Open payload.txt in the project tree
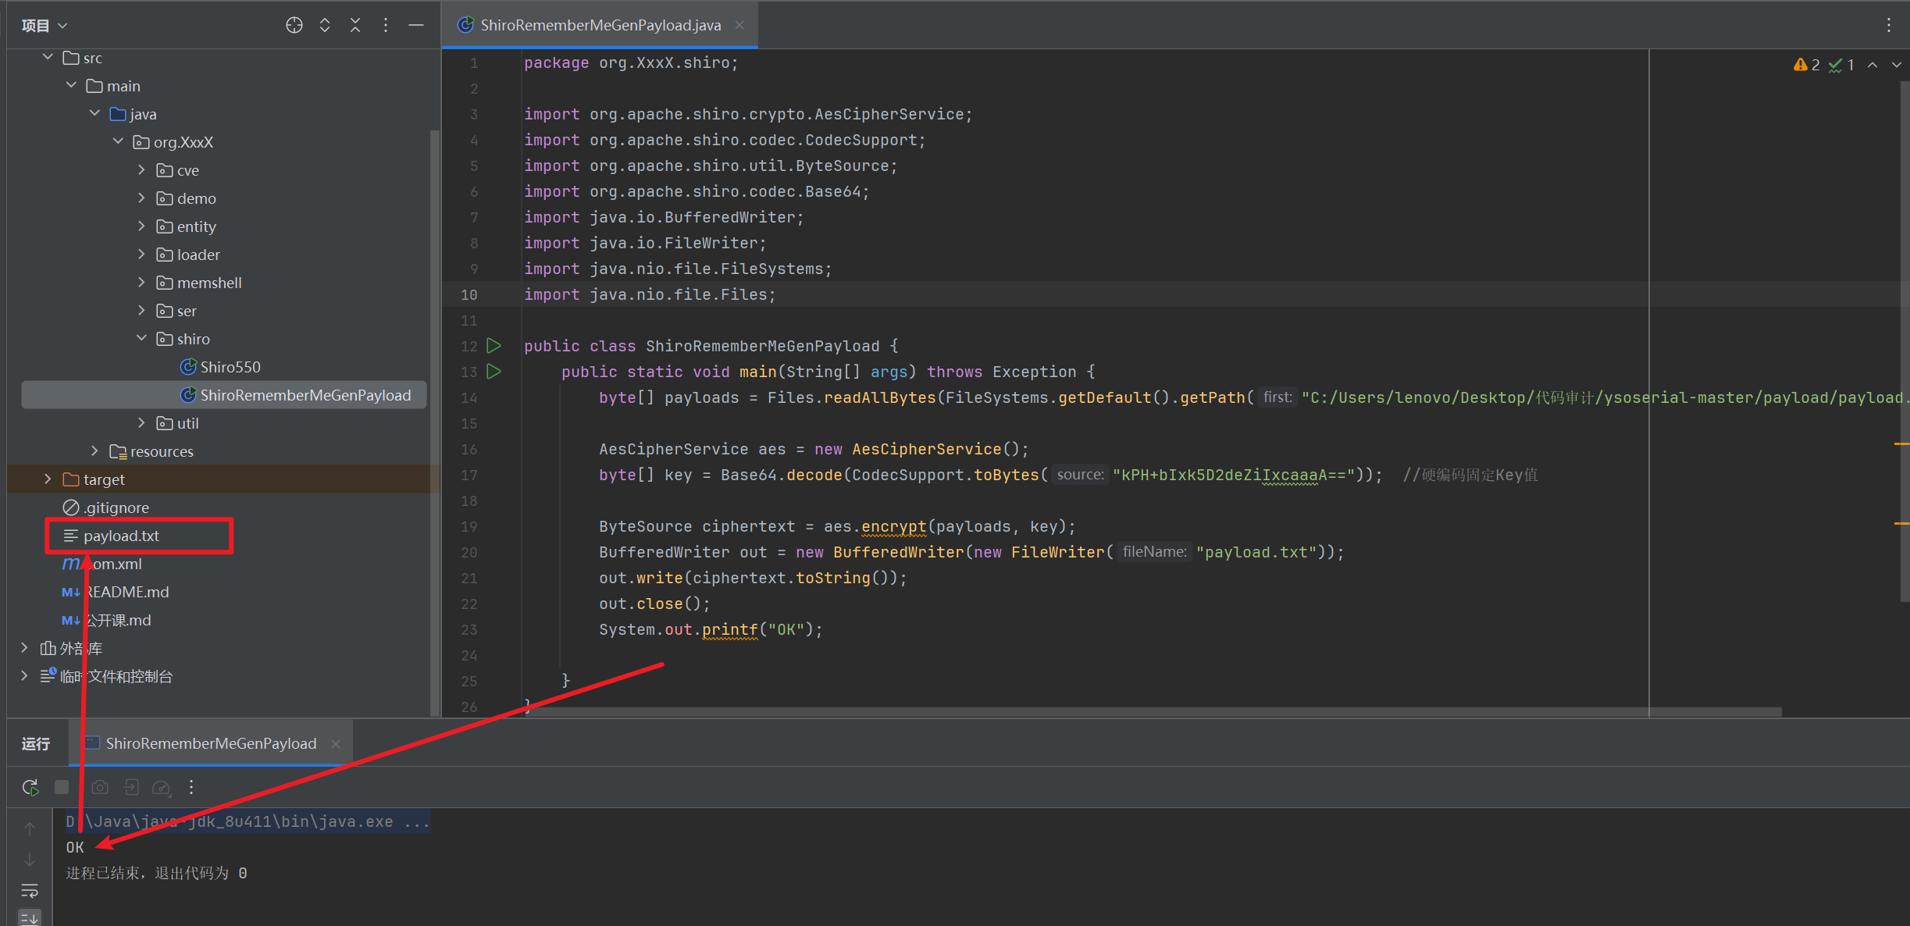Image resolution: width=1910 pixels, height=926 pixels. point(121,536)
